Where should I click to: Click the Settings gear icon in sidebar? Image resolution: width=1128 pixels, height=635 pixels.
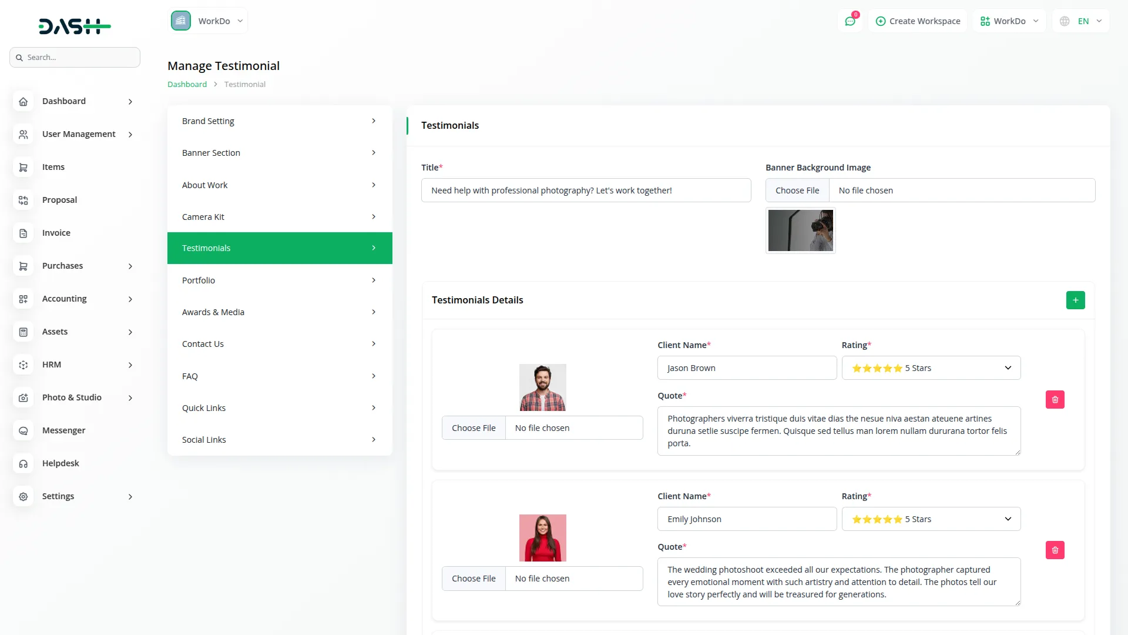pos(23,497)
